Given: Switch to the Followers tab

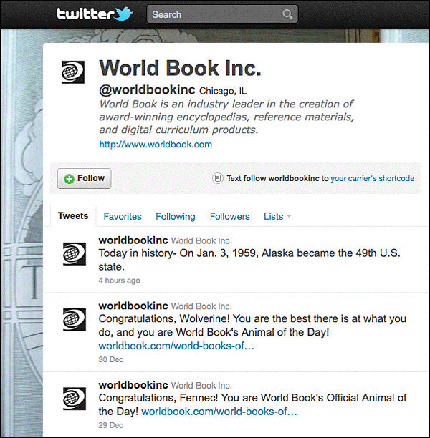Looking at the screenshot, I should (x=229, y=216).
